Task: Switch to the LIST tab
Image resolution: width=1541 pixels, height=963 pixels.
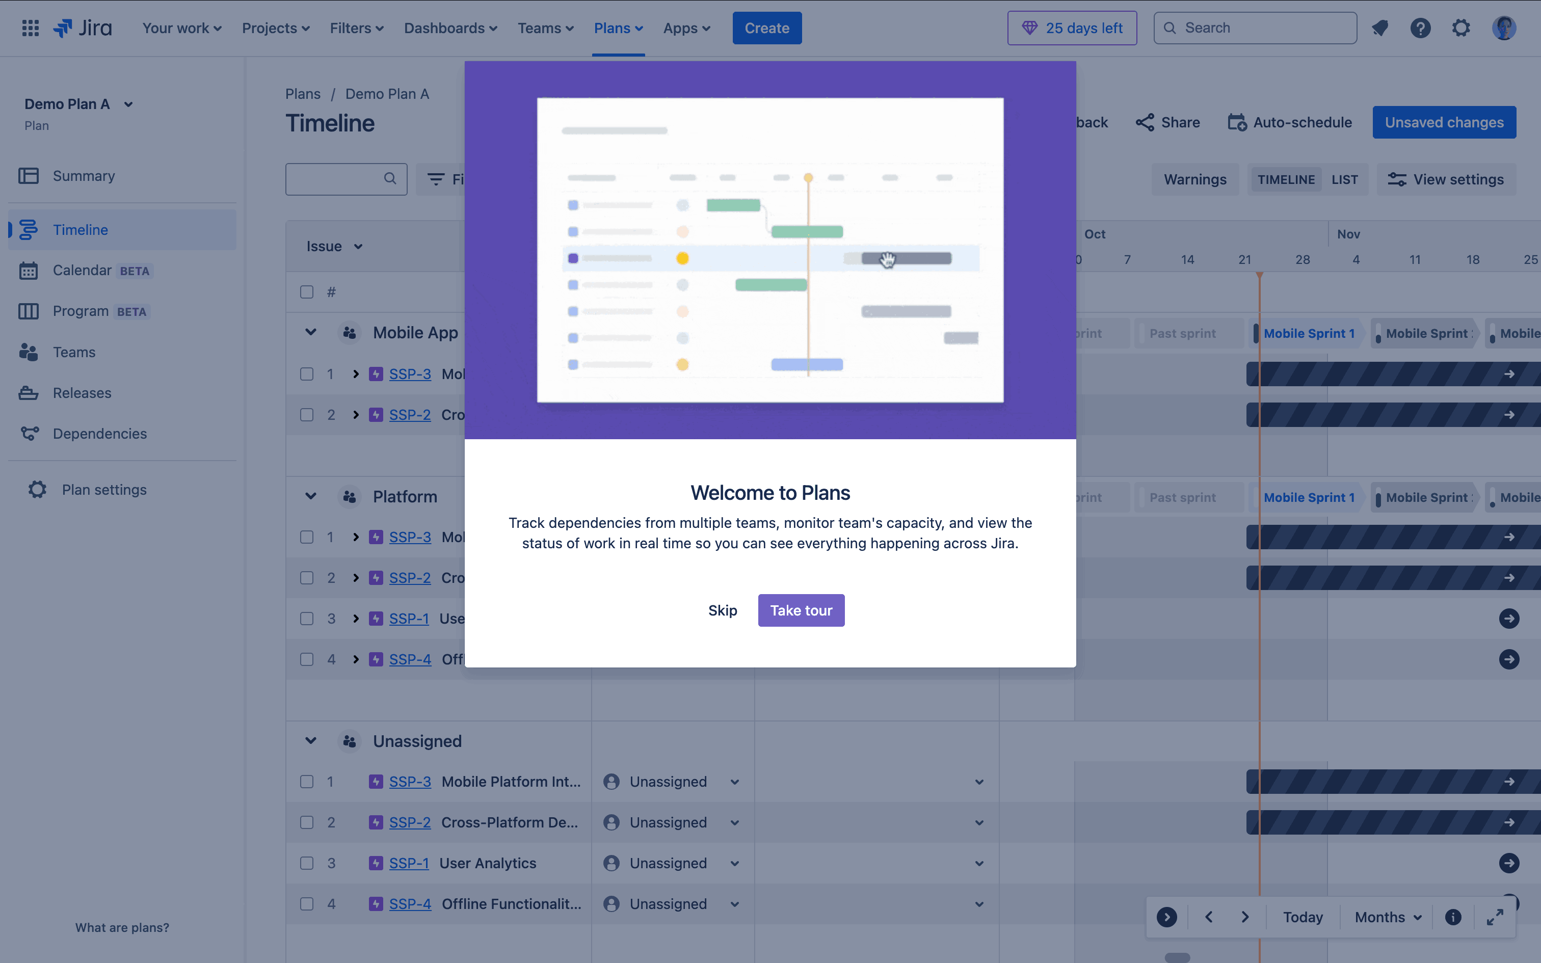Action: tap(1345, 179)
